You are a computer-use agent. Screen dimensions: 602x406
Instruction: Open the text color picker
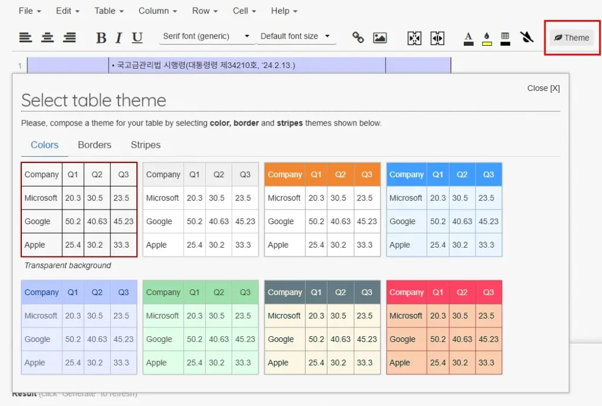tap(469, 38)
